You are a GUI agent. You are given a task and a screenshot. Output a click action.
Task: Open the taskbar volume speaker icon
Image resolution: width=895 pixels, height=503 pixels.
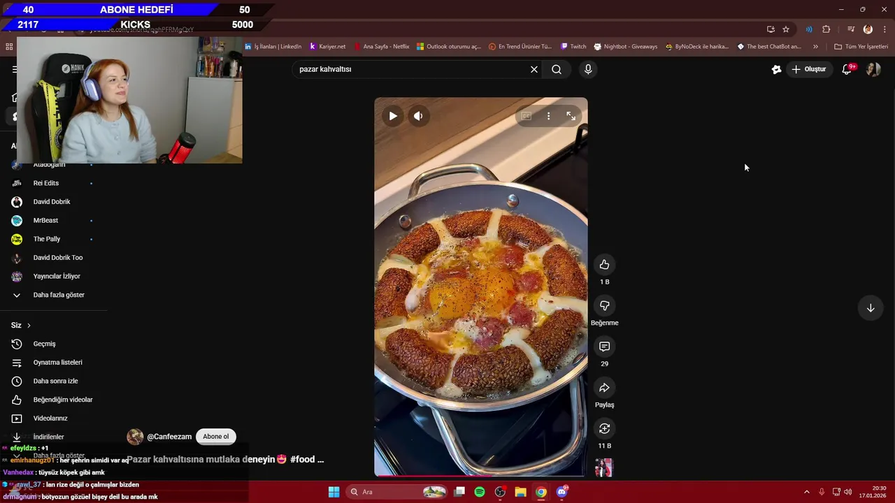(847, 492)
